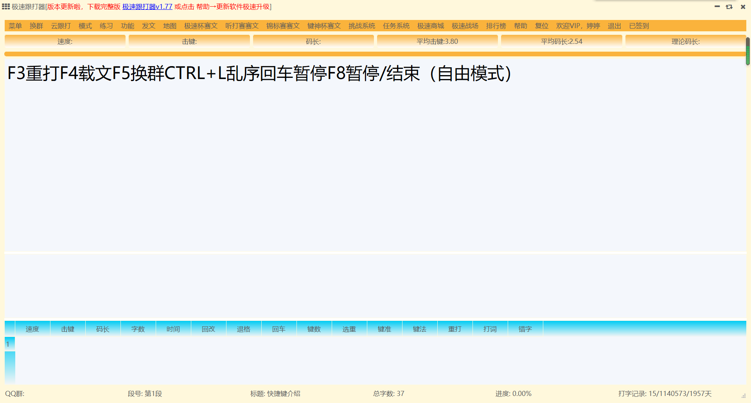Click the QQ群: status entry

tap(15, 394)
